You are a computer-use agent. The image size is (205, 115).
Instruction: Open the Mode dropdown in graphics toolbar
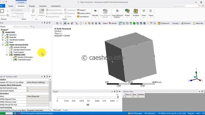[114, 23]
